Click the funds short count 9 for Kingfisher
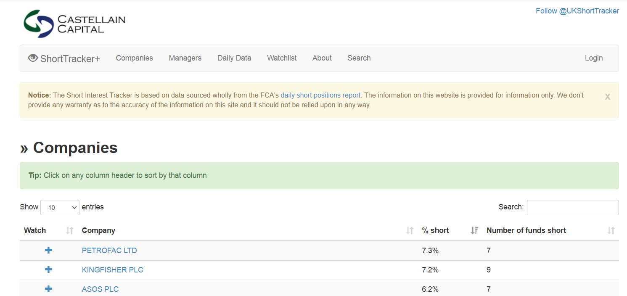The width and height of the screenshot is (627, 296). [489, 270]
